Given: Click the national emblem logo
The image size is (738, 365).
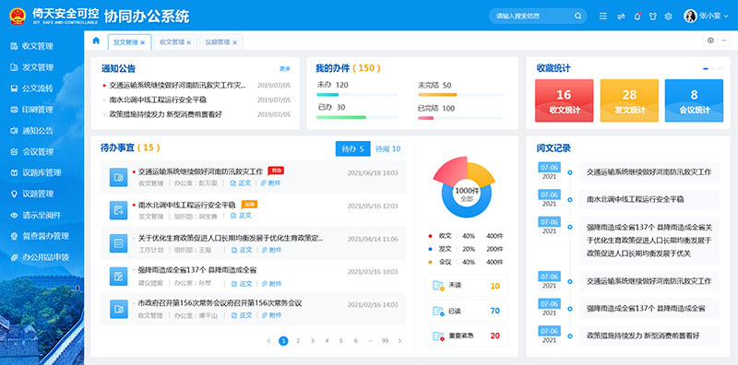Looking at the screenshot, I should [x=18, y=16].
